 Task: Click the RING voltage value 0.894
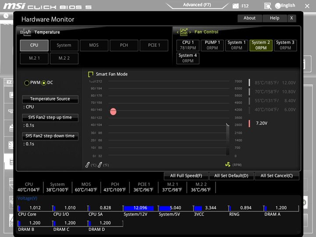click(x=246, y=208)
